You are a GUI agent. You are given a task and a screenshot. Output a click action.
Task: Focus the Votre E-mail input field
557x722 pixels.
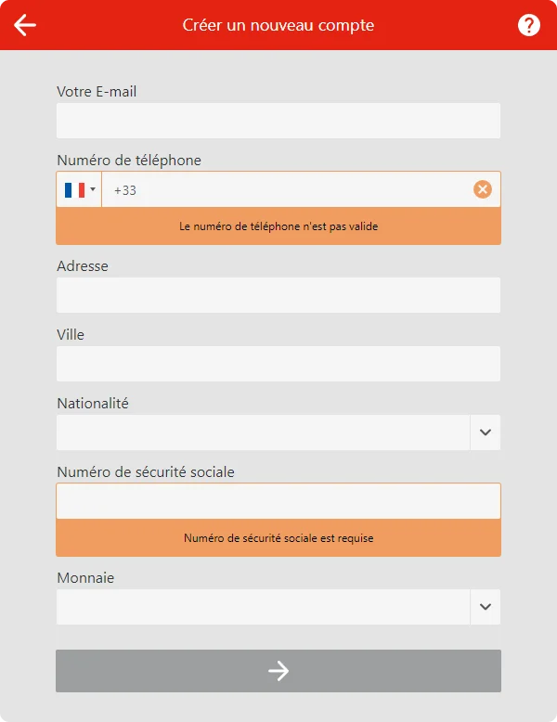278,121
